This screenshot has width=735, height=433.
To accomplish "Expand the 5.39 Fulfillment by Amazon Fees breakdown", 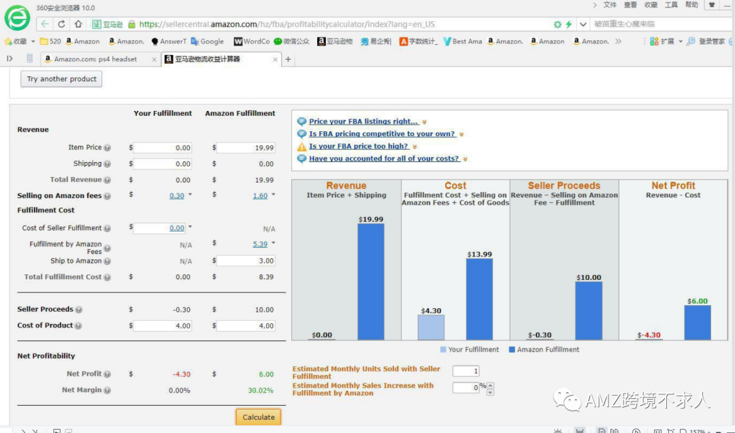I will click(274, 243).
